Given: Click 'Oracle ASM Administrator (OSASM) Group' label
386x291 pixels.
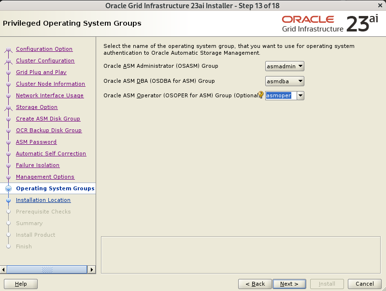Looking at the screenshot, I should pos(161,66).
